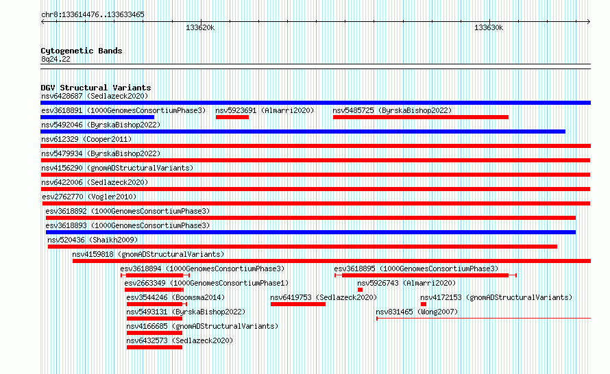Click the right arrow of the ruler

(589, 22)
